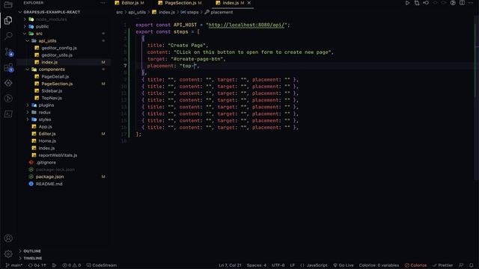Open the Manage gear icon

[x=8, y=253]
